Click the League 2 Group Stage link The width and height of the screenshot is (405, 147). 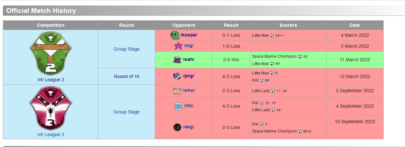click(126, 49)
